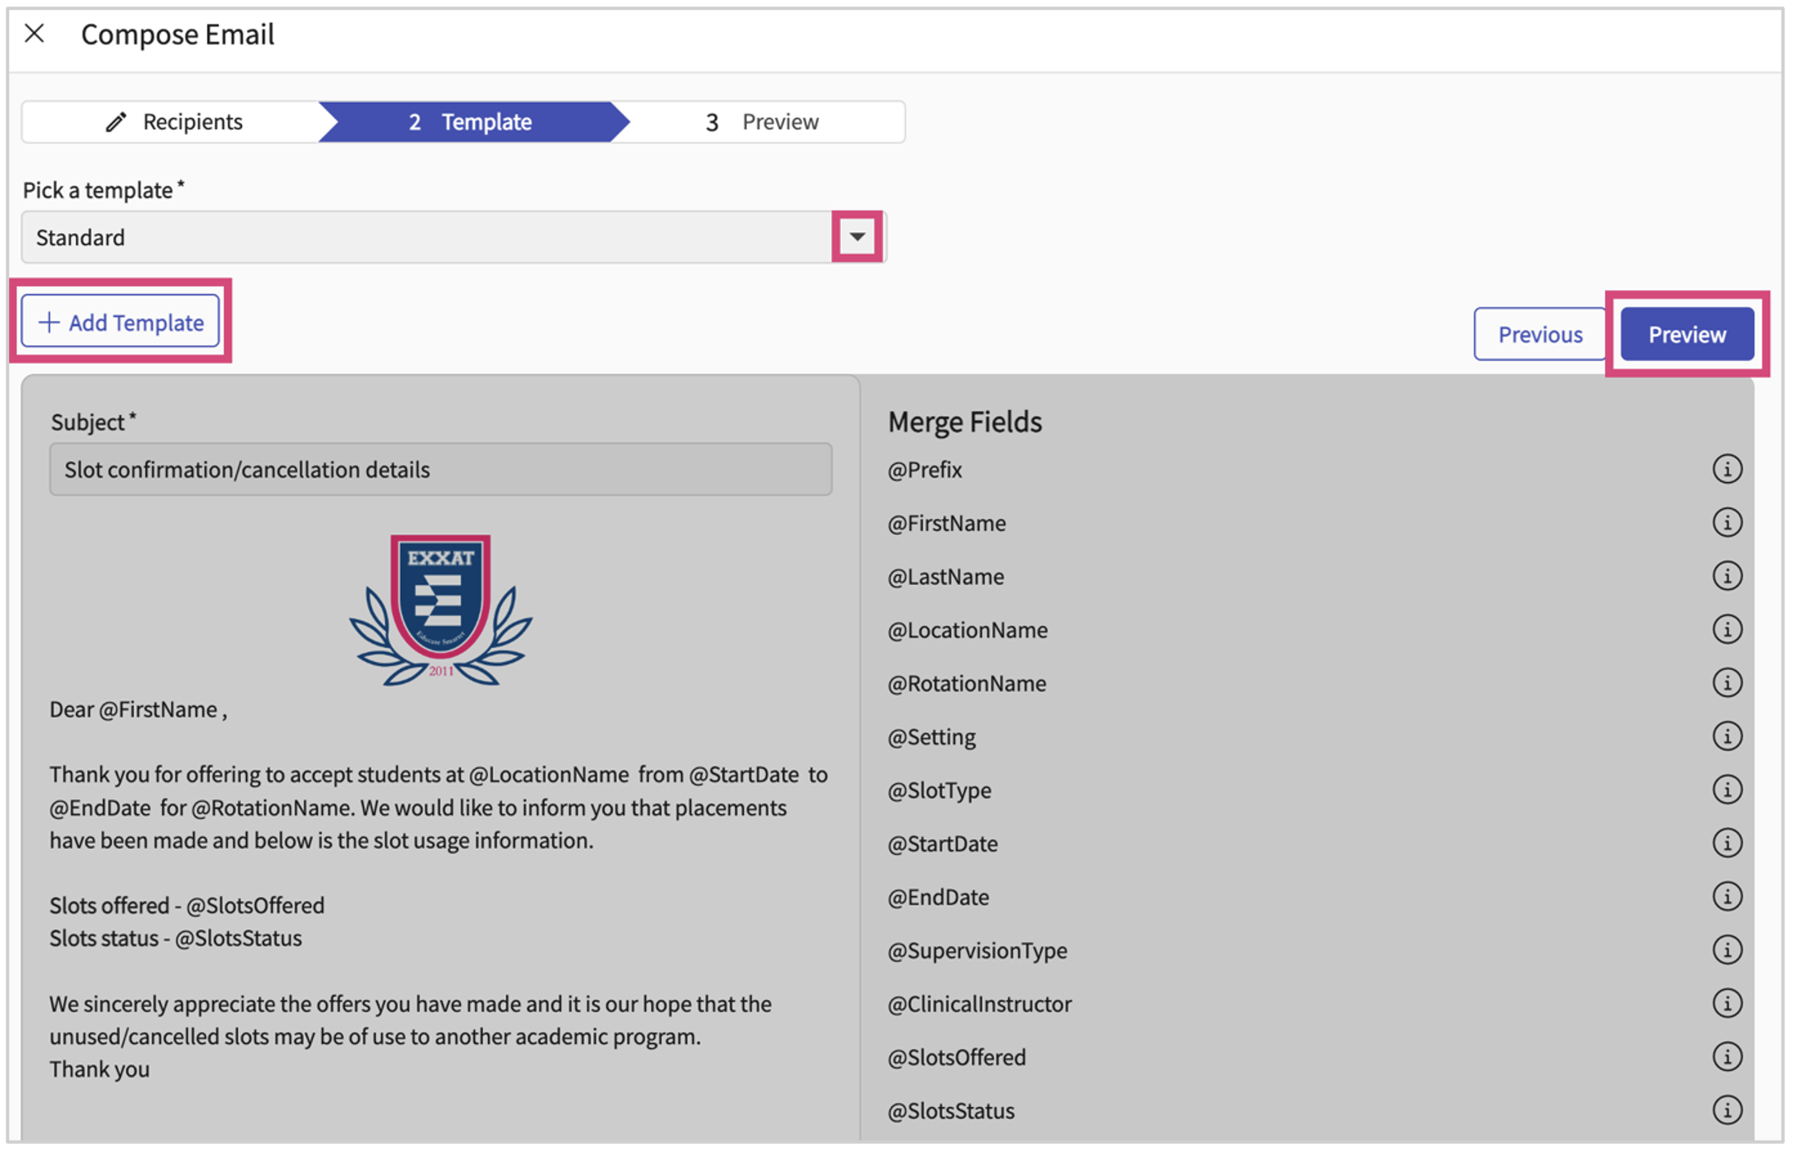Screen dimensions: 1793x1152
Task: Click the Previous button
Action: coord(1539,334)
